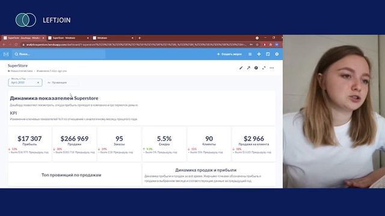Image resolution: width=385 pixels, height=216 pixels.
Task: Click the "Топ провинций по продажам" heading
Action: coord(71,175)
